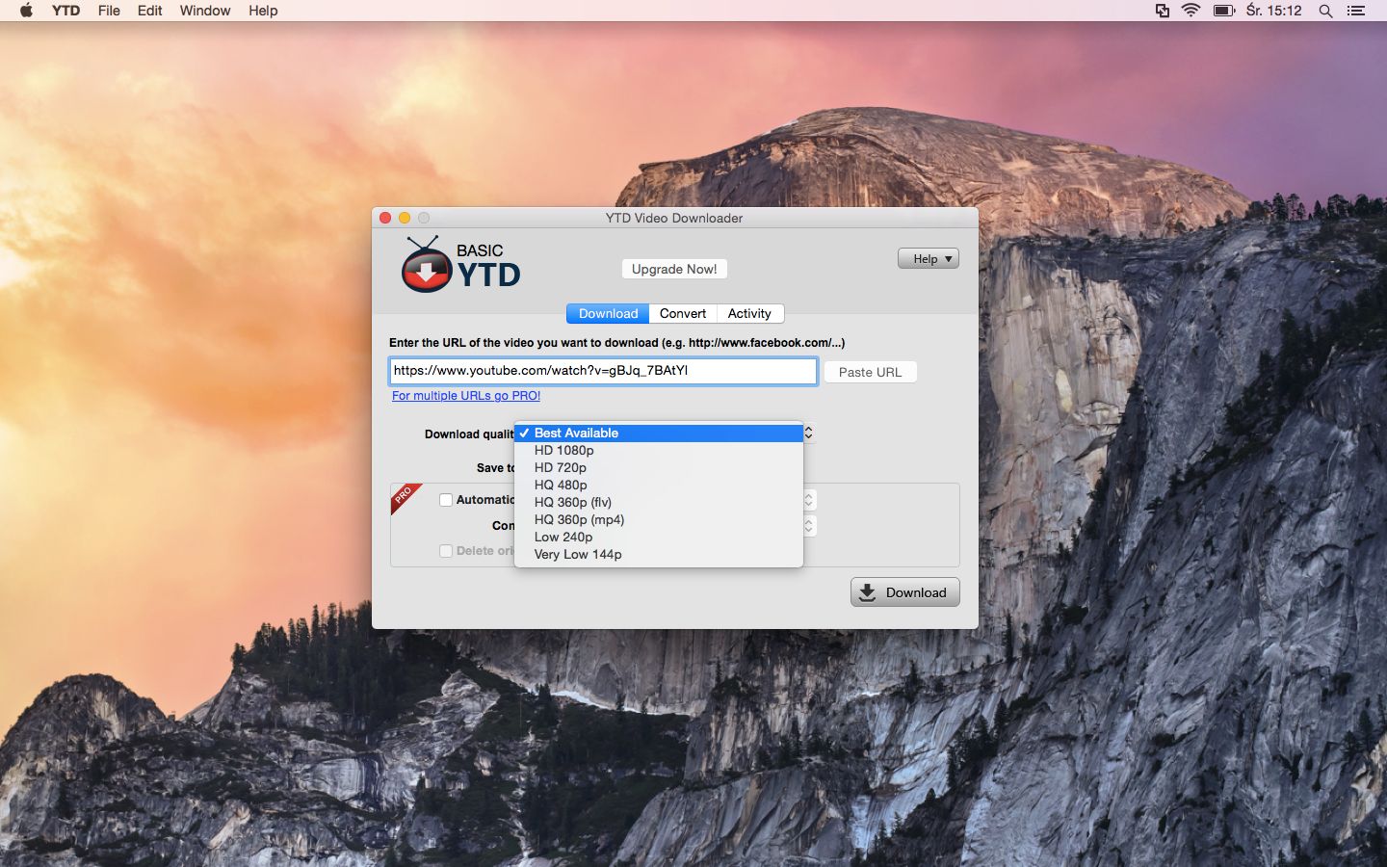Click the Paste URL button

coord(870,372)
